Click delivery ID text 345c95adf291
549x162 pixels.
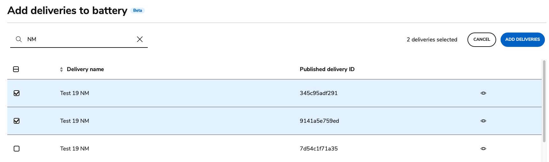click(318, 93)
